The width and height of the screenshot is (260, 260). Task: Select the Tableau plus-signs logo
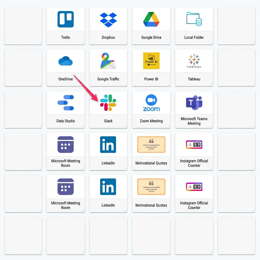(x=194, y=61)
